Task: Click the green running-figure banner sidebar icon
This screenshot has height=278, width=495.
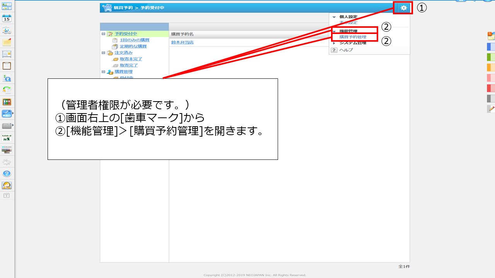Action: [7, 138]
